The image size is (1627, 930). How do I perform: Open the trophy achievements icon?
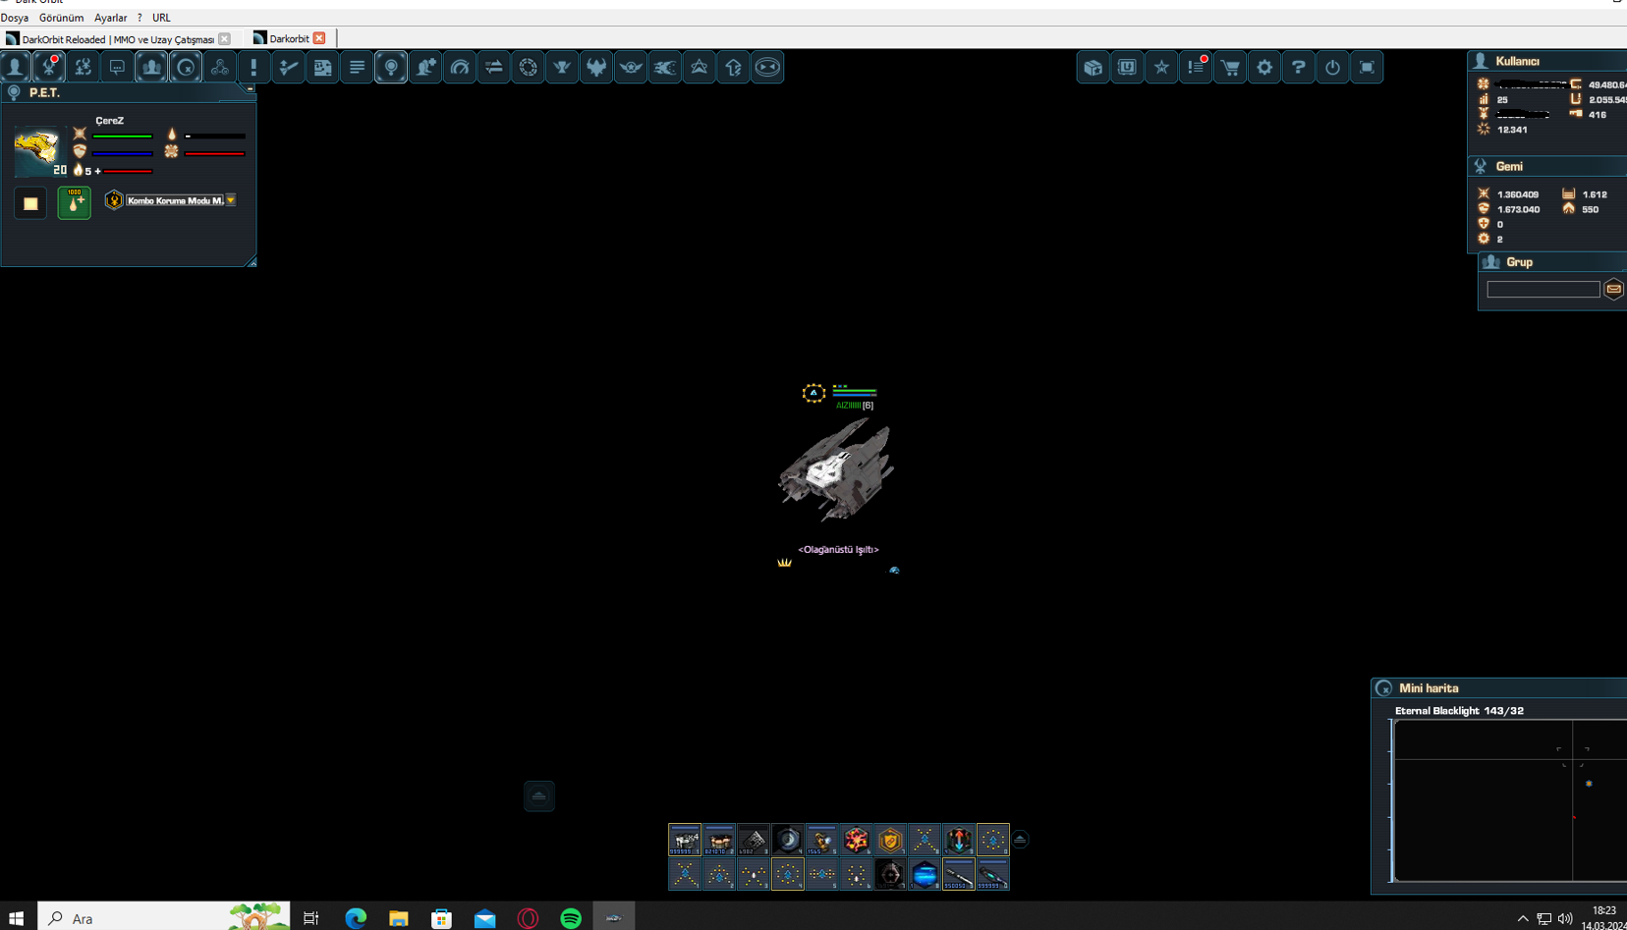562,67
